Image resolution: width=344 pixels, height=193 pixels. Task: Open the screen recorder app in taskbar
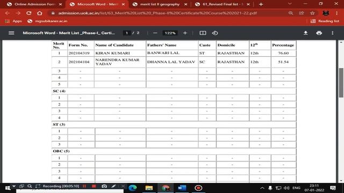tap(198, 188)
